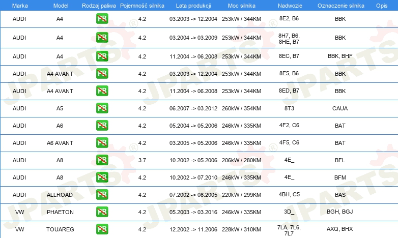Click the 3.7 engine capacity value
This screenshot has height=238, width=398.
point(142,160)
